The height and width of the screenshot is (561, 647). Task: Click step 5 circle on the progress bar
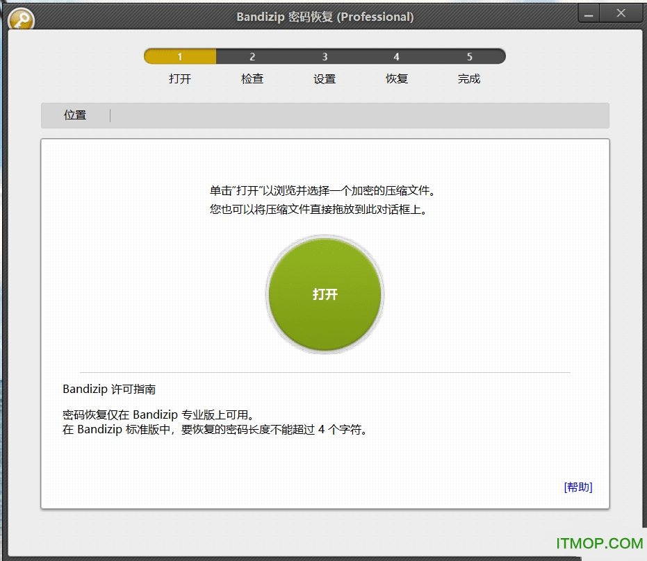[x=469, y=56]
